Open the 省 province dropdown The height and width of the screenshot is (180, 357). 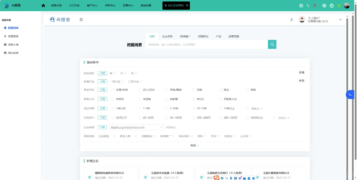(x=113, y=73)
